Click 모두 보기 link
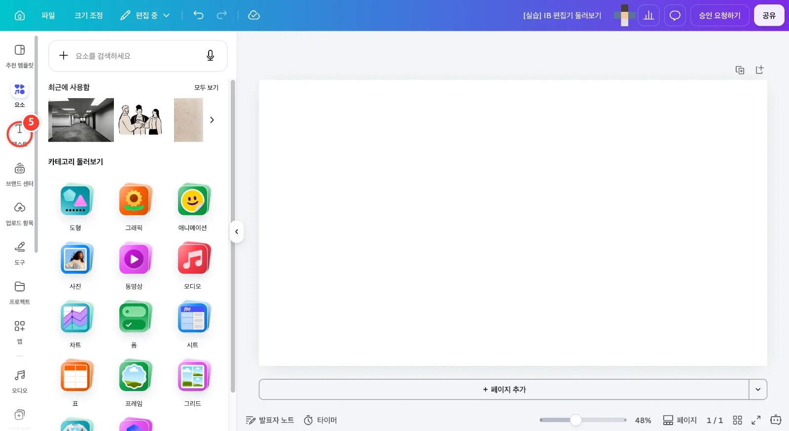 [x=206, y=87]
